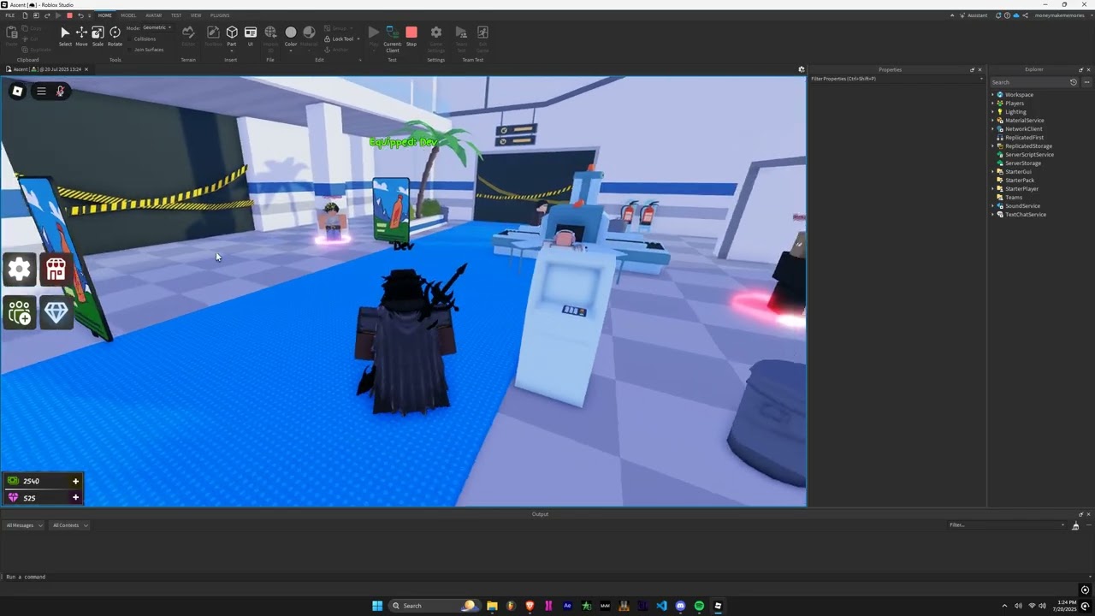Add cash with the plus next to 2540

coord(75,481)
